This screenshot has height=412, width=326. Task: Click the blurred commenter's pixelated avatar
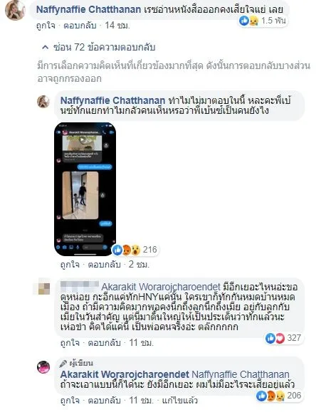coord(43,287)
